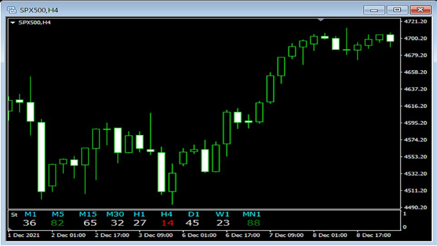Select the M15 timeframe label
437x246 pixels.
pos(88,214)
